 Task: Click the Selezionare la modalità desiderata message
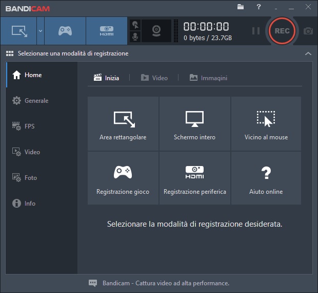[x=194, y=224]
